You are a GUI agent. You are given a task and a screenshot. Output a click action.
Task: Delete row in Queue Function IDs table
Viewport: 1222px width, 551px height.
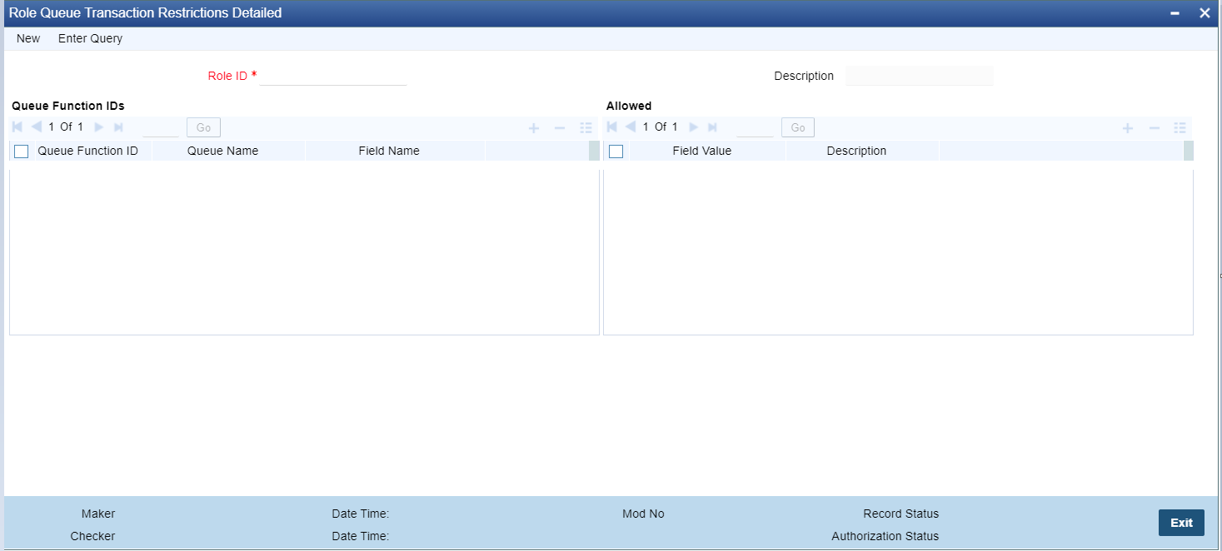tap(560, 128)
